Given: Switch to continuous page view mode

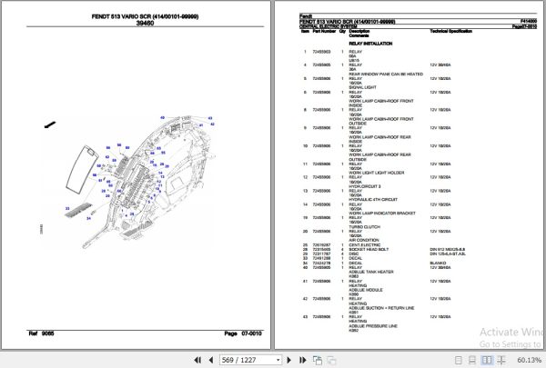Looking at the screenshot, I should point(471,360).
